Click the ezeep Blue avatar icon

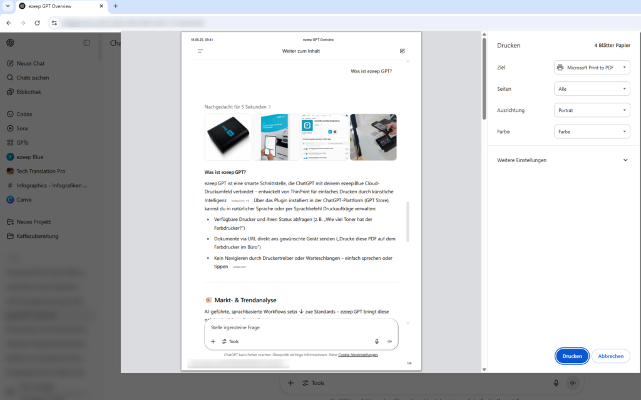click(x=10, y=157)
